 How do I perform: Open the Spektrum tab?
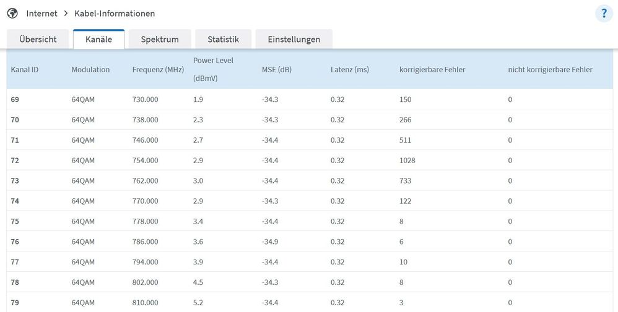click(x=160, y=39)
